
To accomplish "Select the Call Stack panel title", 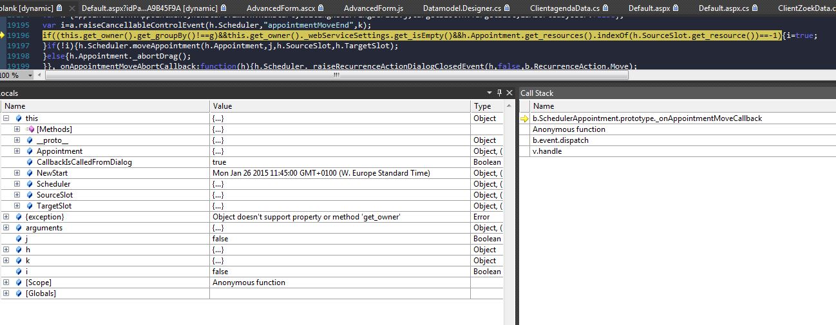I will pyautogui.click(x=537, y=93).
